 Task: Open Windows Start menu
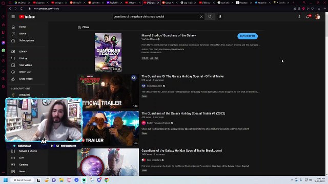6,180
